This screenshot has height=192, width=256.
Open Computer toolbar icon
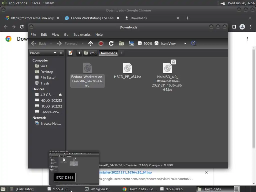[131, 43]
